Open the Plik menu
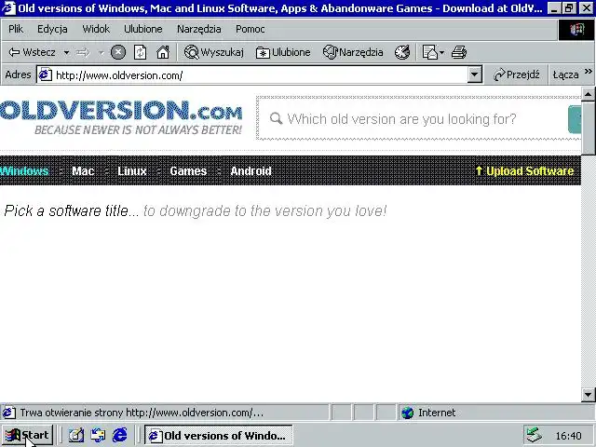Viewport: 596px width, 447px height. pyautogui.click(x=16, y=29)
